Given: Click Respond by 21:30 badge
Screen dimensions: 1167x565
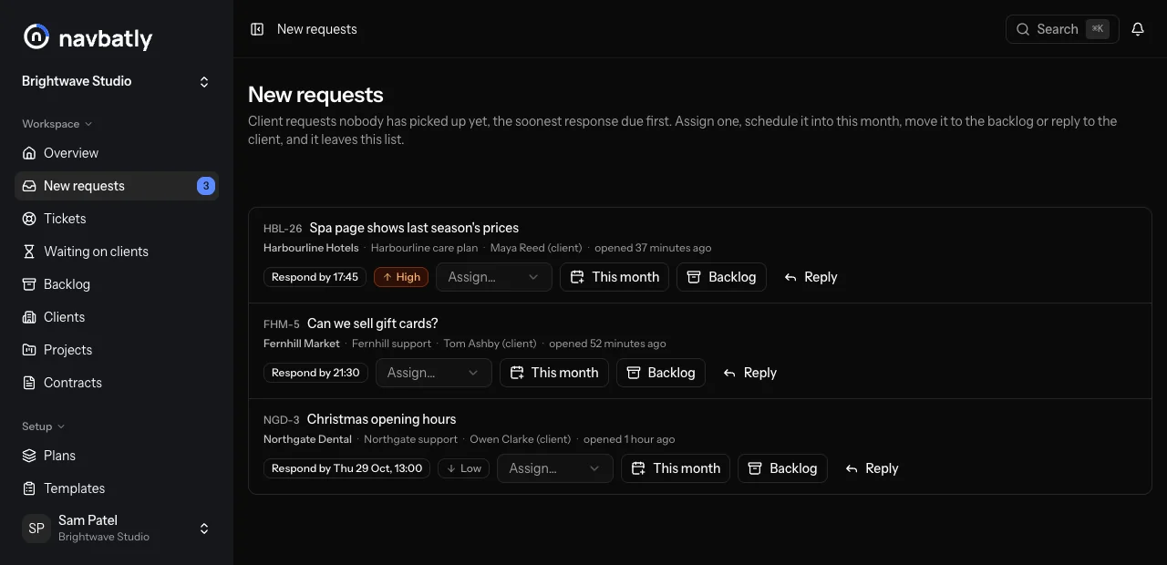Looking at the screenshot, I should [315, 373].
